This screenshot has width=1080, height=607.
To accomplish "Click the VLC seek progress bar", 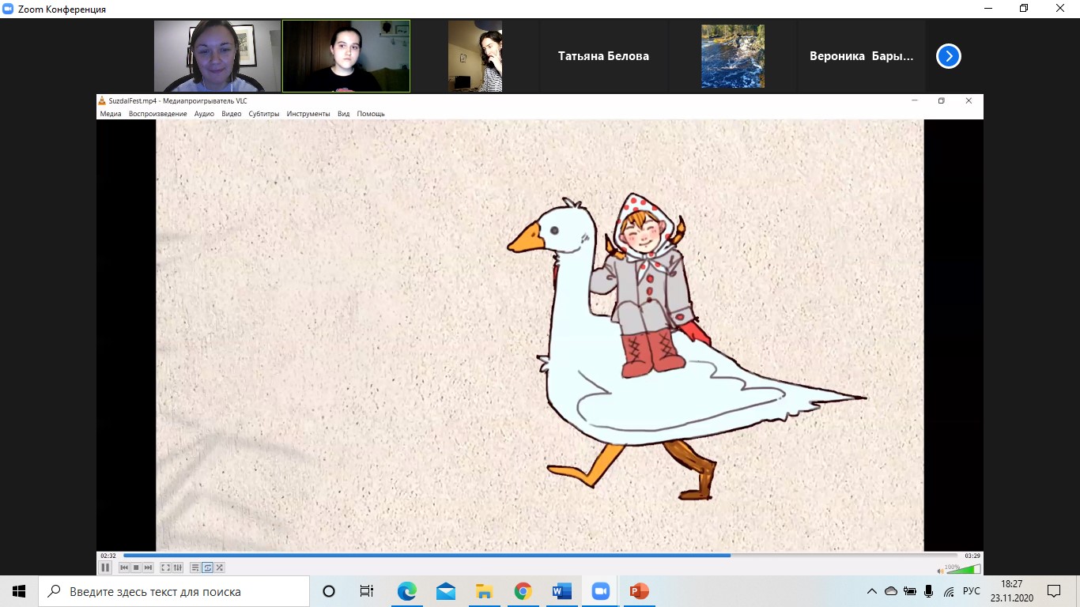I will [540, 556].
